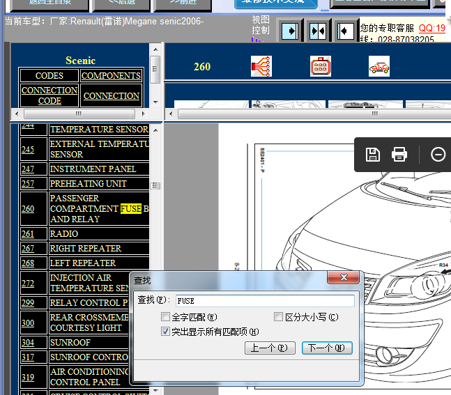Open the CODES tab
This screenshot has width=451, height=395.
point(49,76)
